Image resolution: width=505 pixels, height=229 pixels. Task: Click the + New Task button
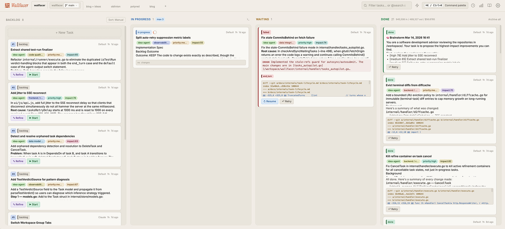65,33
